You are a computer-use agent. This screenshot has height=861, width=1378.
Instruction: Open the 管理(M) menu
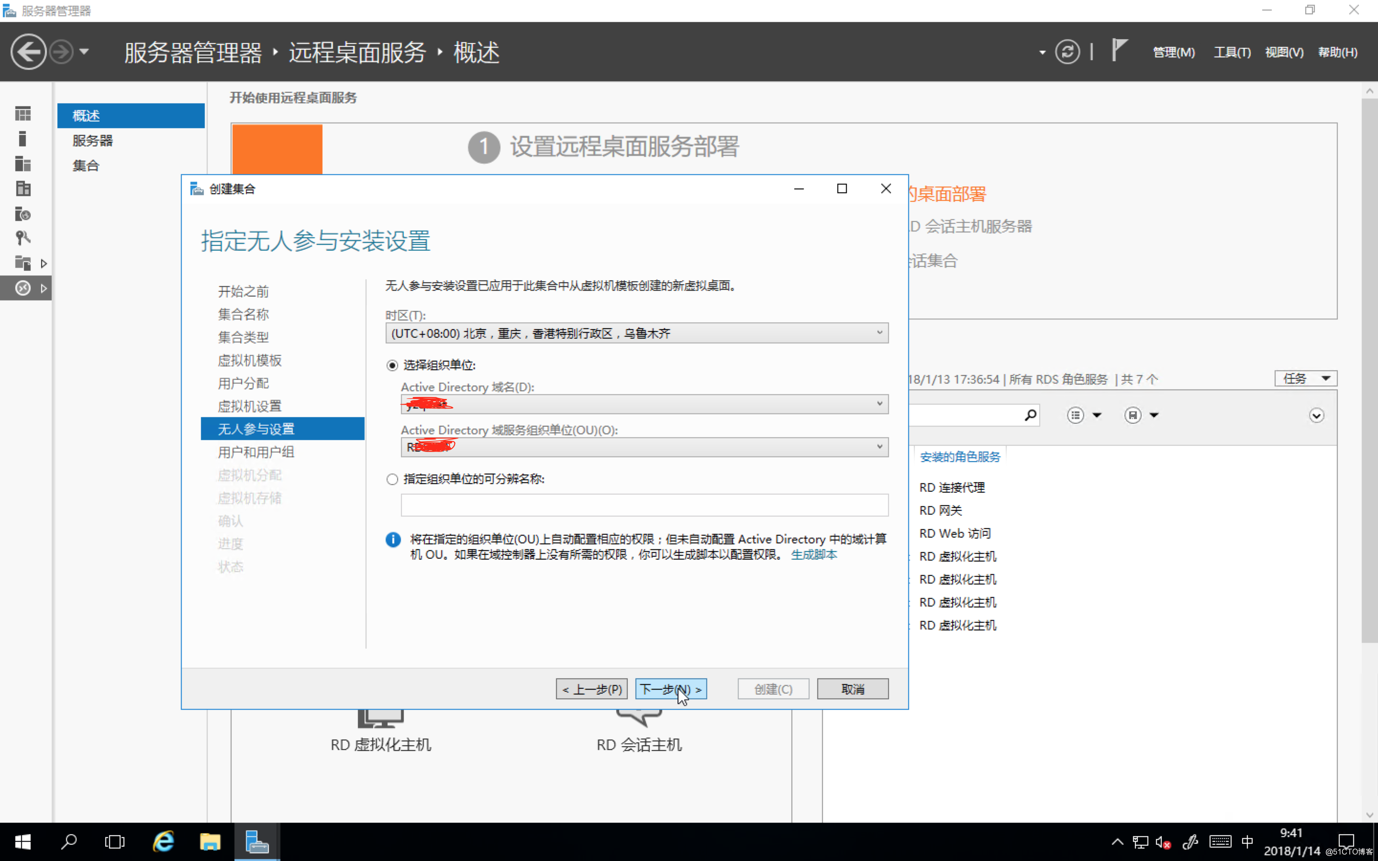(x=1174, y=53)
